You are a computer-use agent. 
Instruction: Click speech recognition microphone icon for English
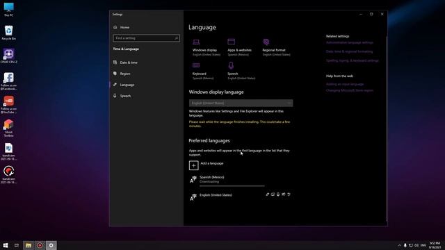(x=278, y=194)
